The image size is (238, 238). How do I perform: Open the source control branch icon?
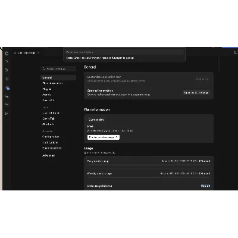(x=7, y=70)
